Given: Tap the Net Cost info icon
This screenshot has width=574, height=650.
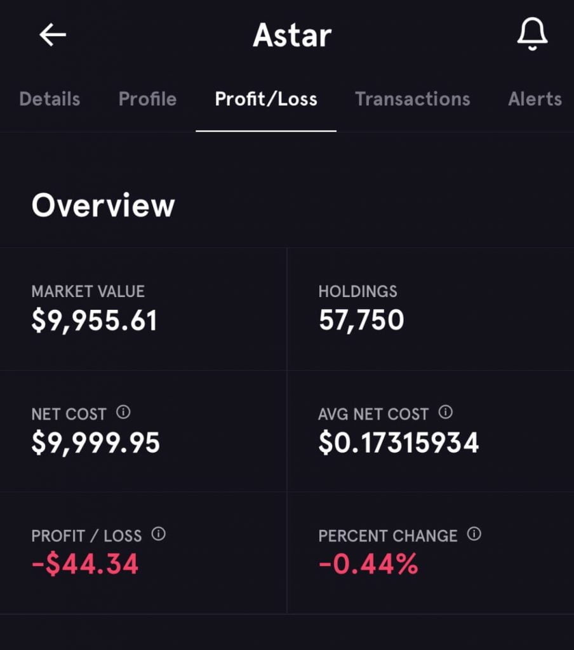Looking at the screenshot, I should point(124,413).
